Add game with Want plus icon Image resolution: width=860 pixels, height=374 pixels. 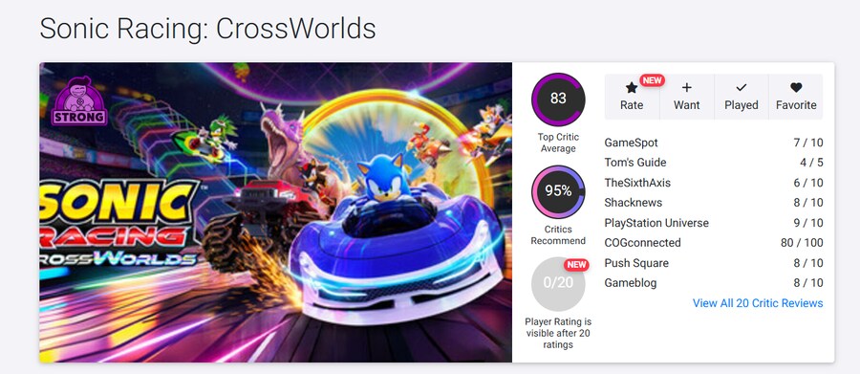[687, 87]
